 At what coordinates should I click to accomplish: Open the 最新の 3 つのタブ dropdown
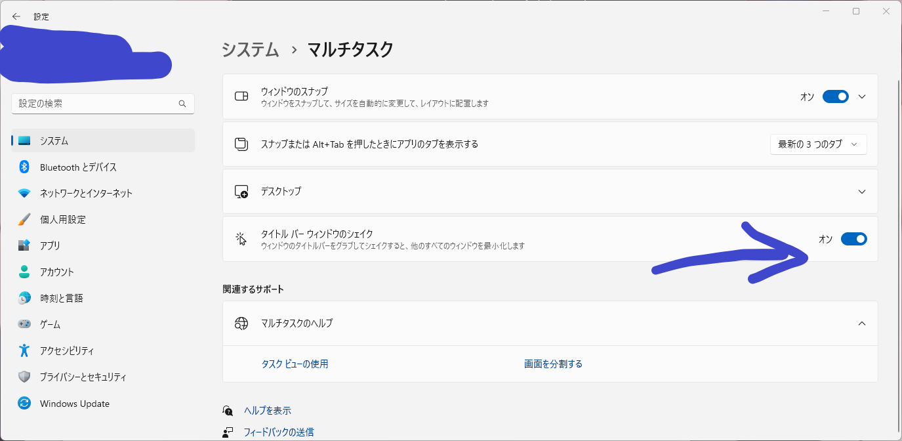(818, 144)
